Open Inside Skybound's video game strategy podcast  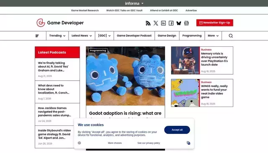54,134
